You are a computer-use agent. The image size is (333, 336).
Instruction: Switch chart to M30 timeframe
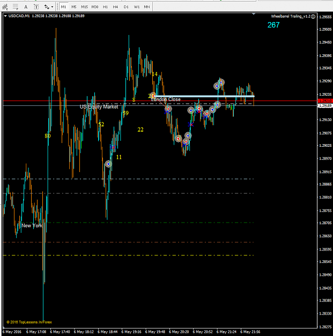pyautogui.click(x=95, y=7)
